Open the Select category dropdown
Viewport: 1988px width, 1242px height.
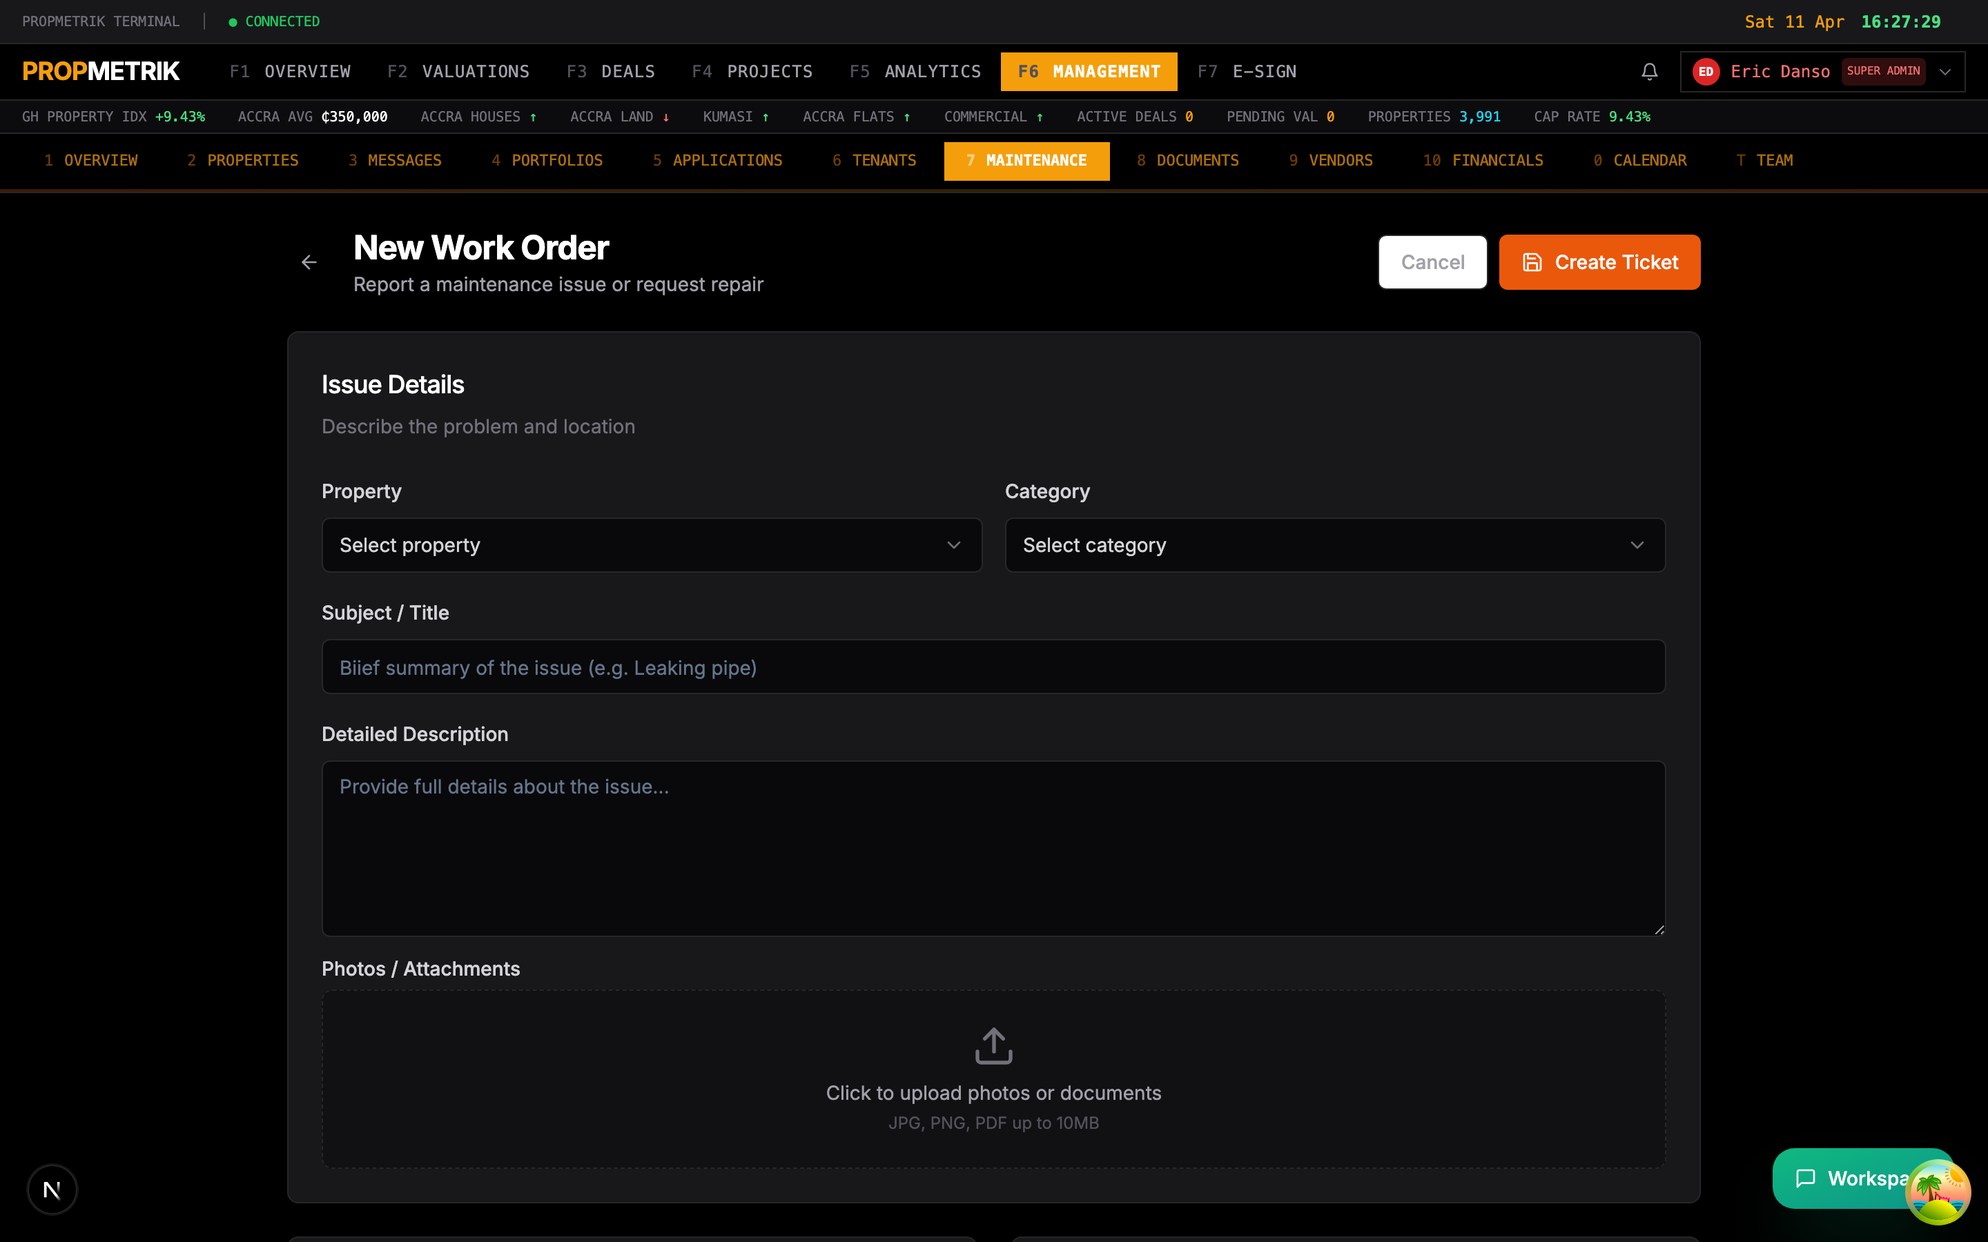click(1335, 544)
